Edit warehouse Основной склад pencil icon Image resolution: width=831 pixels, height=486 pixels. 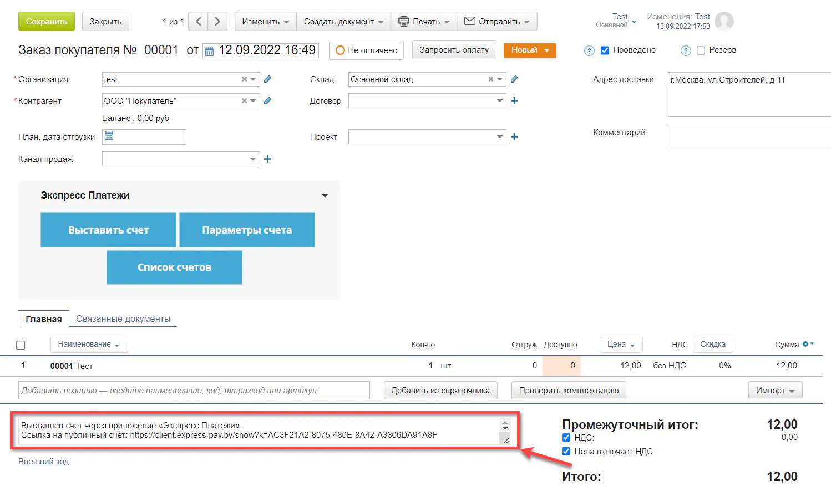(514, 79)
